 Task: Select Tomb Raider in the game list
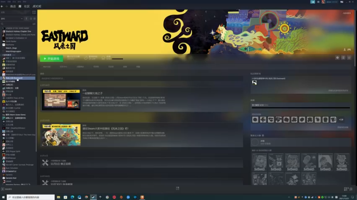point(11,41)
